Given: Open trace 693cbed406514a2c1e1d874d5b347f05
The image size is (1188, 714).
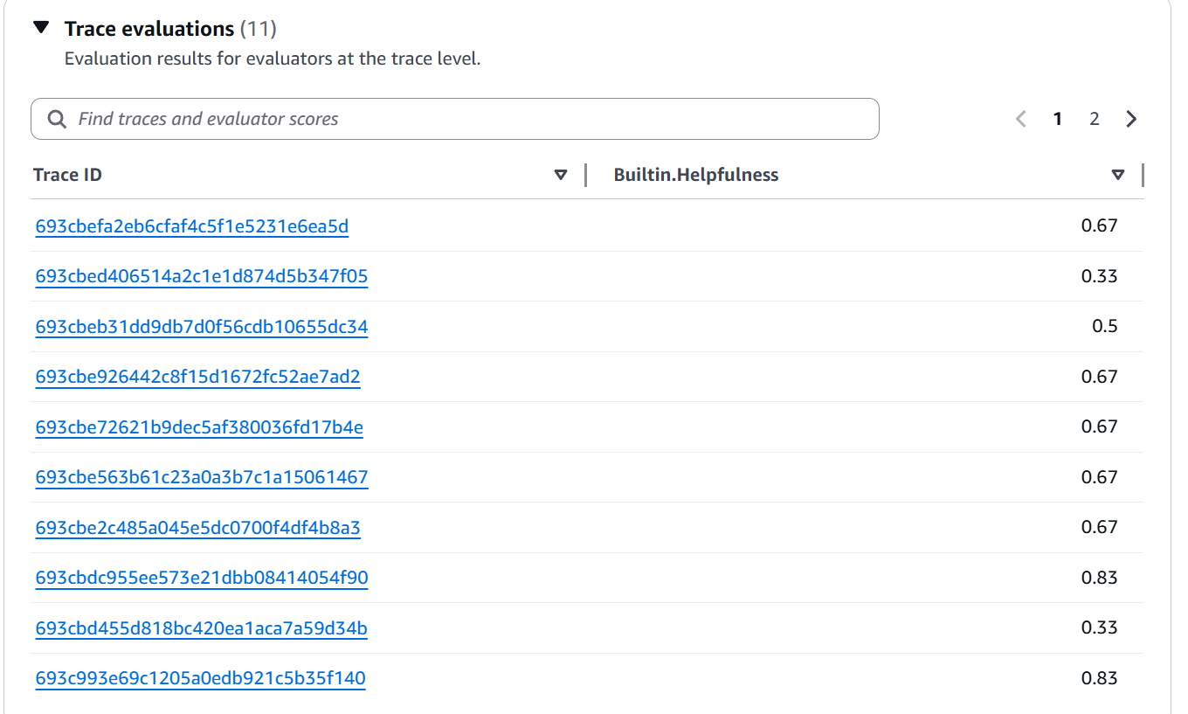Looking at the screenshot, I should (x=201, y=276).
